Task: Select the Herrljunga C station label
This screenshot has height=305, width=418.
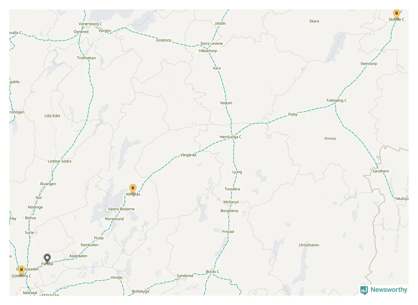Action: coord(230,137)
